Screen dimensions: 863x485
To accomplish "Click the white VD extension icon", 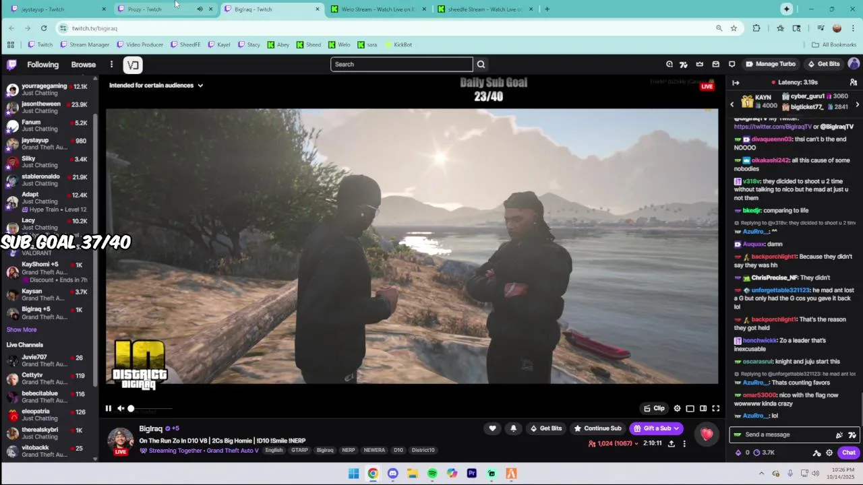I will coord(132,65).
